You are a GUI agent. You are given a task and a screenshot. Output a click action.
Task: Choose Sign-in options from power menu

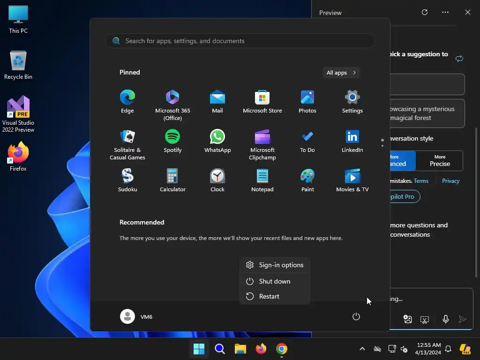coord(275,265)
